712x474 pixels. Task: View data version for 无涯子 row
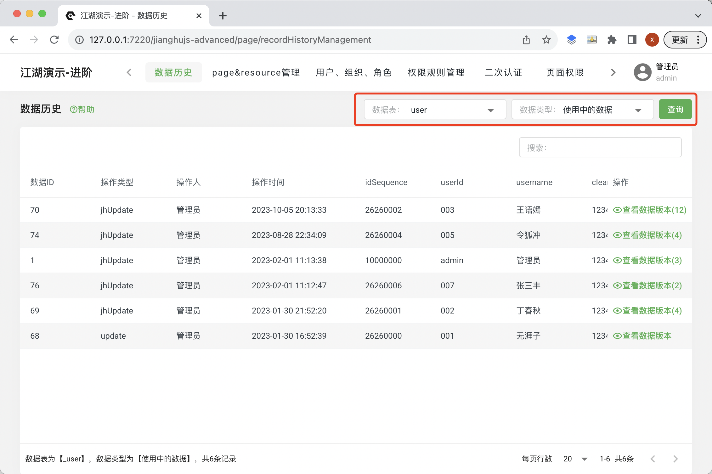(642, 336)
